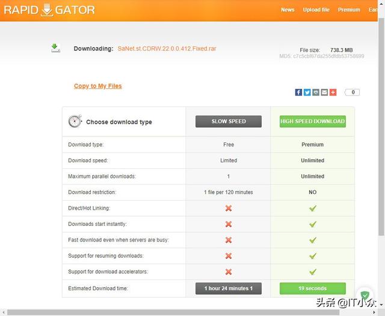
Task: Open the Premium menu item
Action: coord(349,10)
